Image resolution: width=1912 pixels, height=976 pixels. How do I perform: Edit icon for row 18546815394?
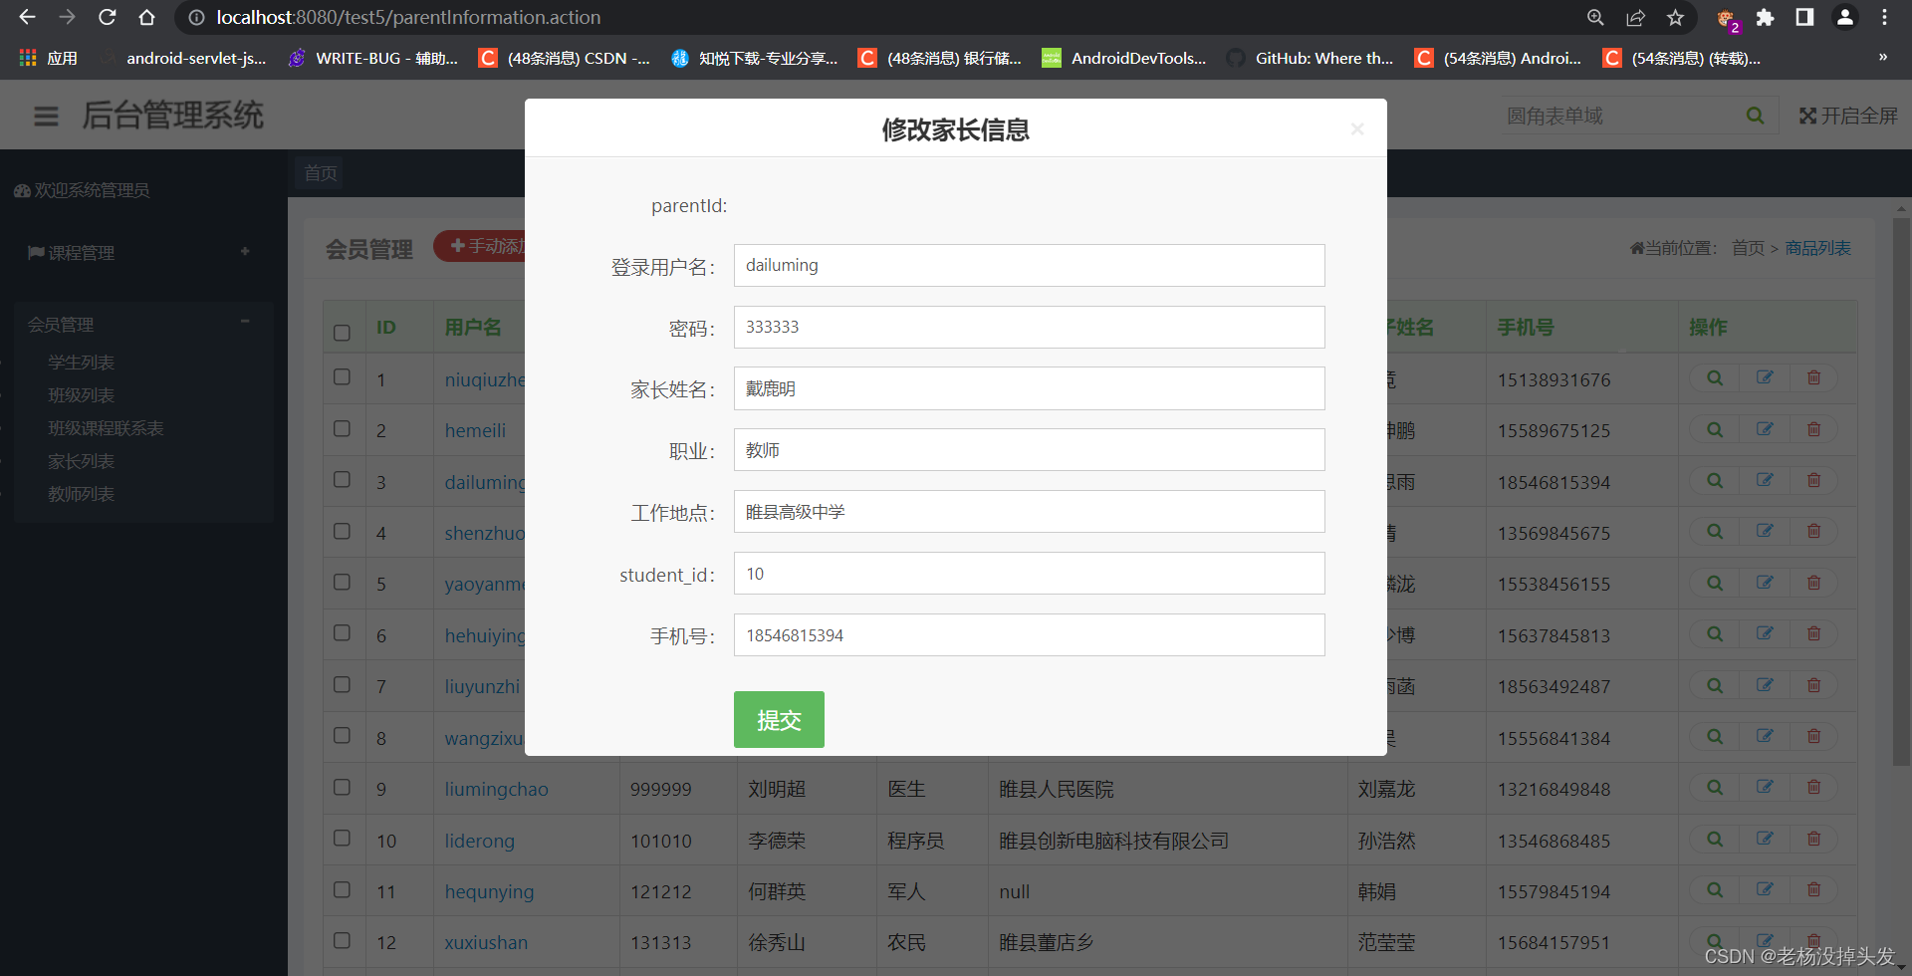[x=1765, y=480]
